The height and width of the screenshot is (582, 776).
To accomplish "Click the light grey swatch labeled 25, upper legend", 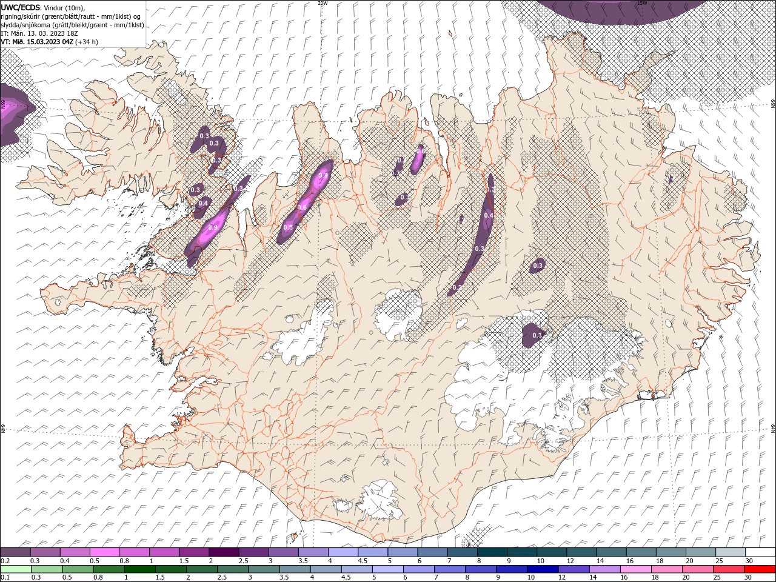I will (x=731, y=552).
